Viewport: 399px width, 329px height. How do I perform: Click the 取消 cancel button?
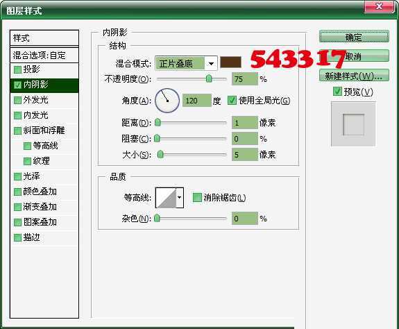pyautogui.click(x=354, y=56)
